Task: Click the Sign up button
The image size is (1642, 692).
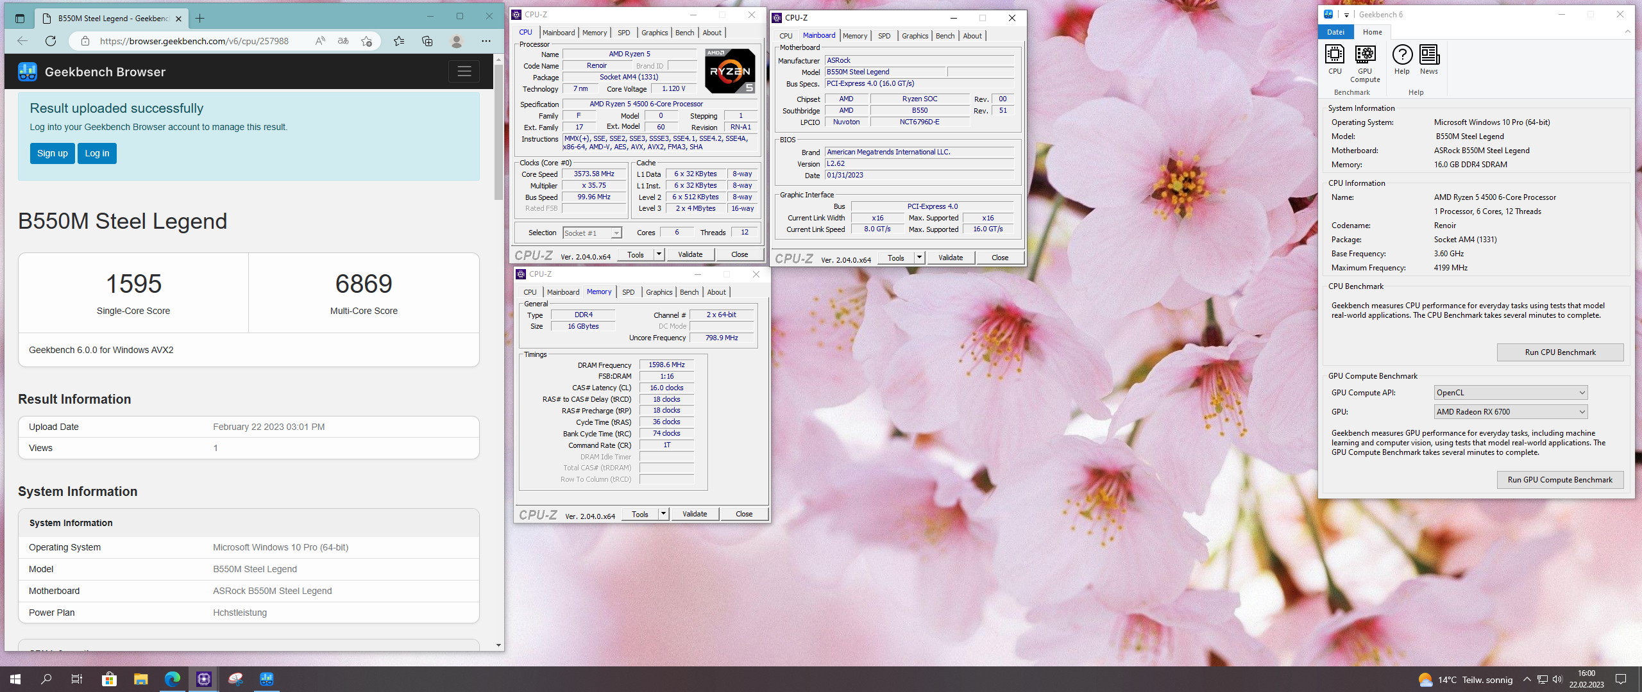Action: (x=52, y=153)
